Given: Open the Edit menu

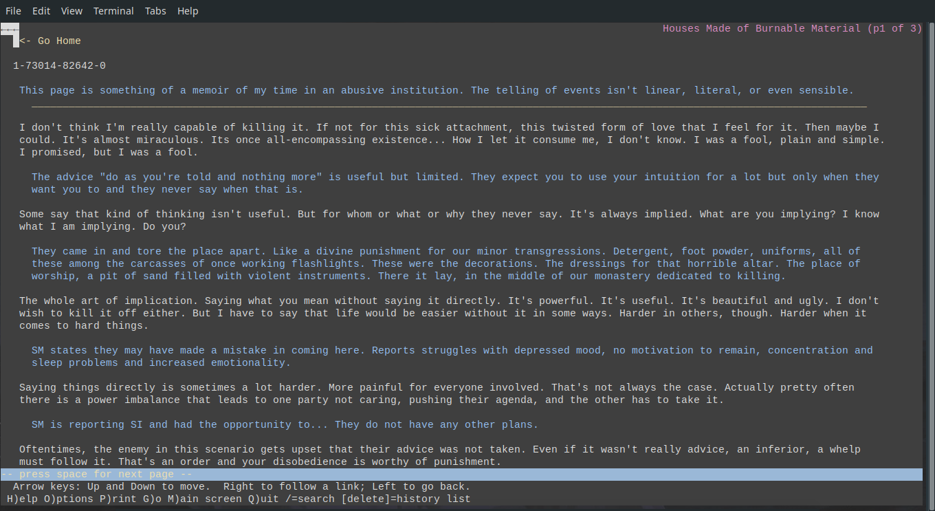Looking at the screenshot, I should [x=41, y=11].
